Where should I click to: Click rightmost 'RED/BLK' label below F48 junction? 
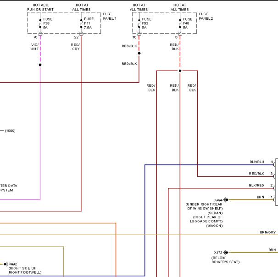192,88
